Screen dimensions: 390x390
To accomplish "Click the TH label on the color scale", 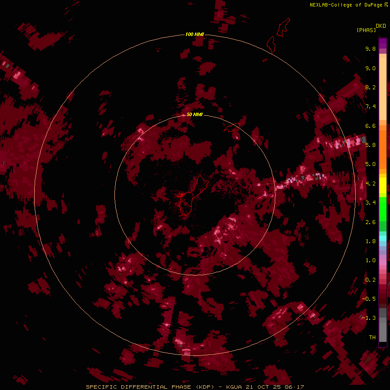I will [372, 338].
